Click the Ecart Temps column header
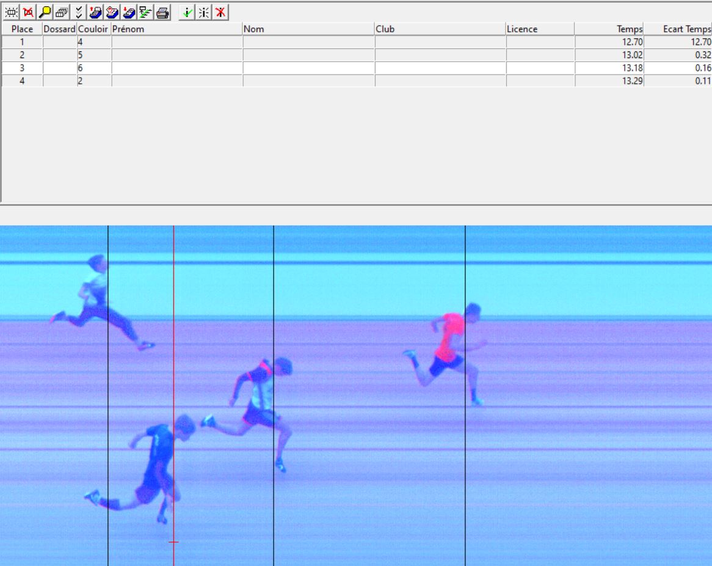This screenshot has width=712, height=566. (x=678, y=29)
